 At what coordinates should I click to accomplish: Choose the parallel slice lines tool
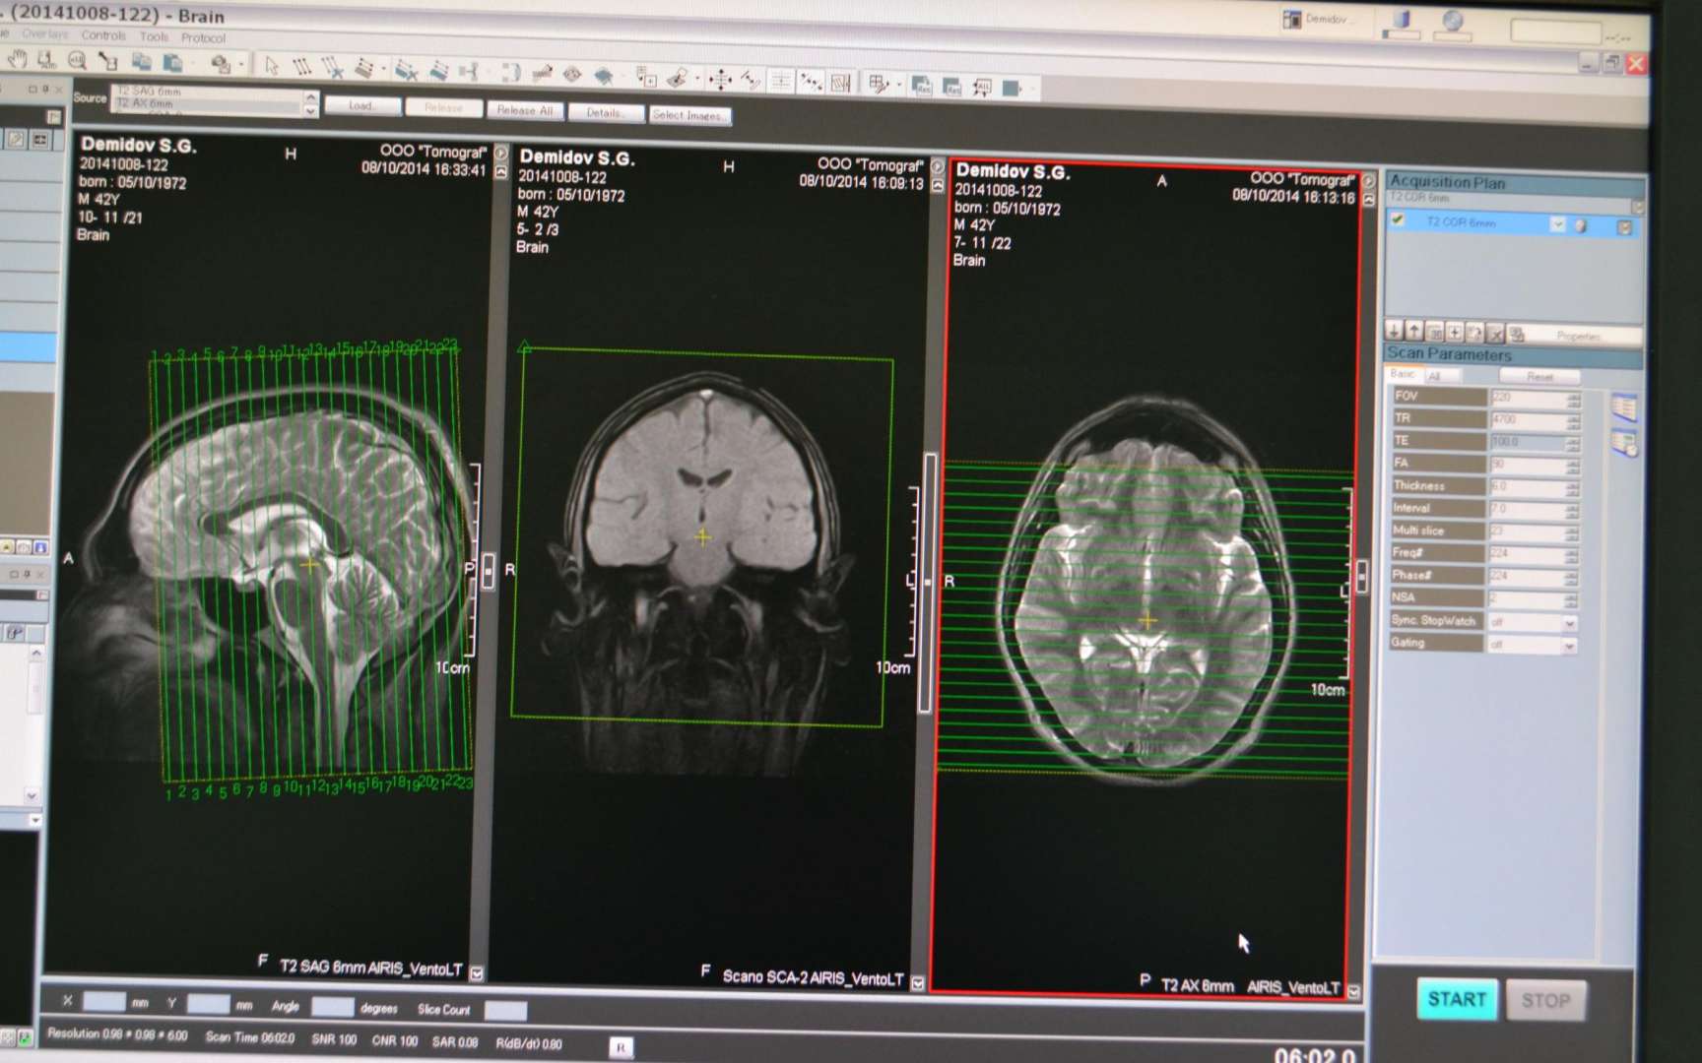(302, 67)
